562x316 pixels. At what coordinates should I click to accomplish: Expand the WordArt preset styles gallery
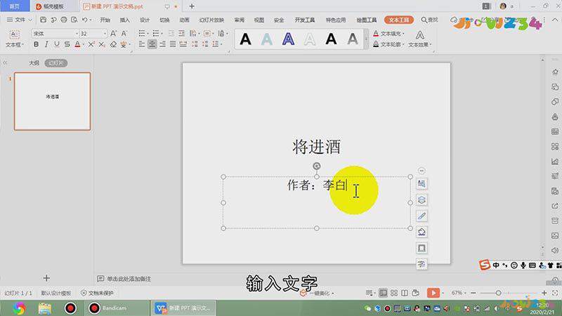(x=366, y=39)
